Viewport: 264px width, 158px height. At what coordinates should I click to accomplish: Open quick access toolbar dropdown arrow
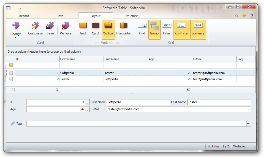pos(20,8)
